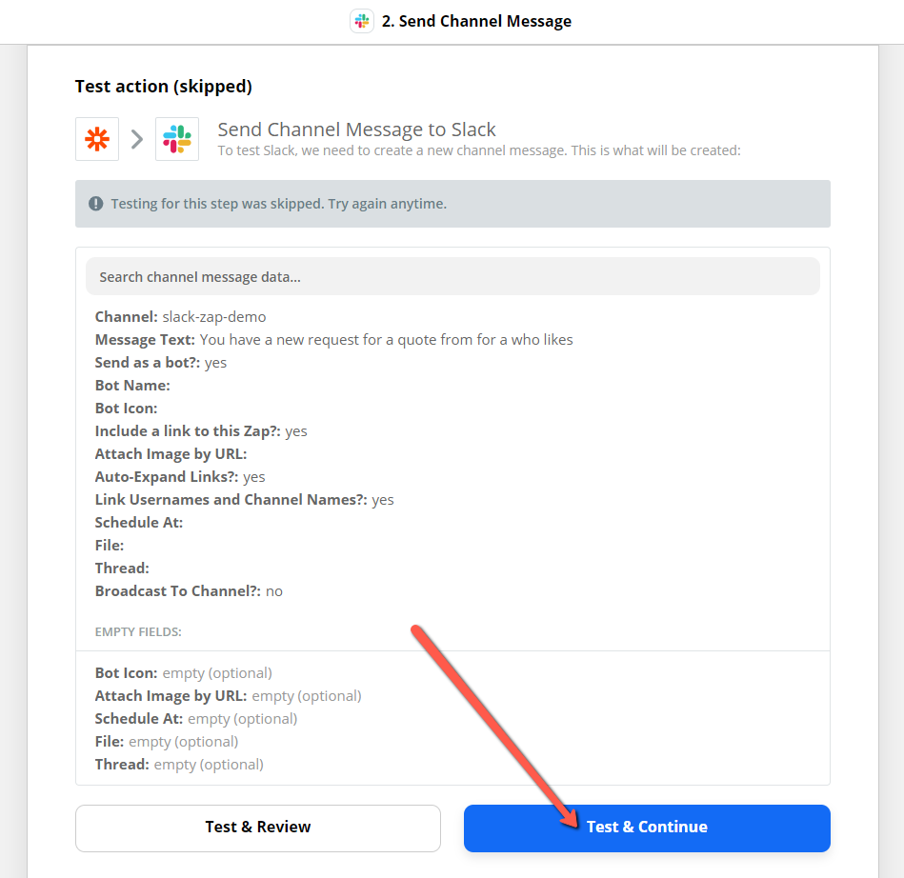Viewport: 904px width, 878px height.
Task: Click the Zapier orange asterisk icon
Action: point(97,139)
